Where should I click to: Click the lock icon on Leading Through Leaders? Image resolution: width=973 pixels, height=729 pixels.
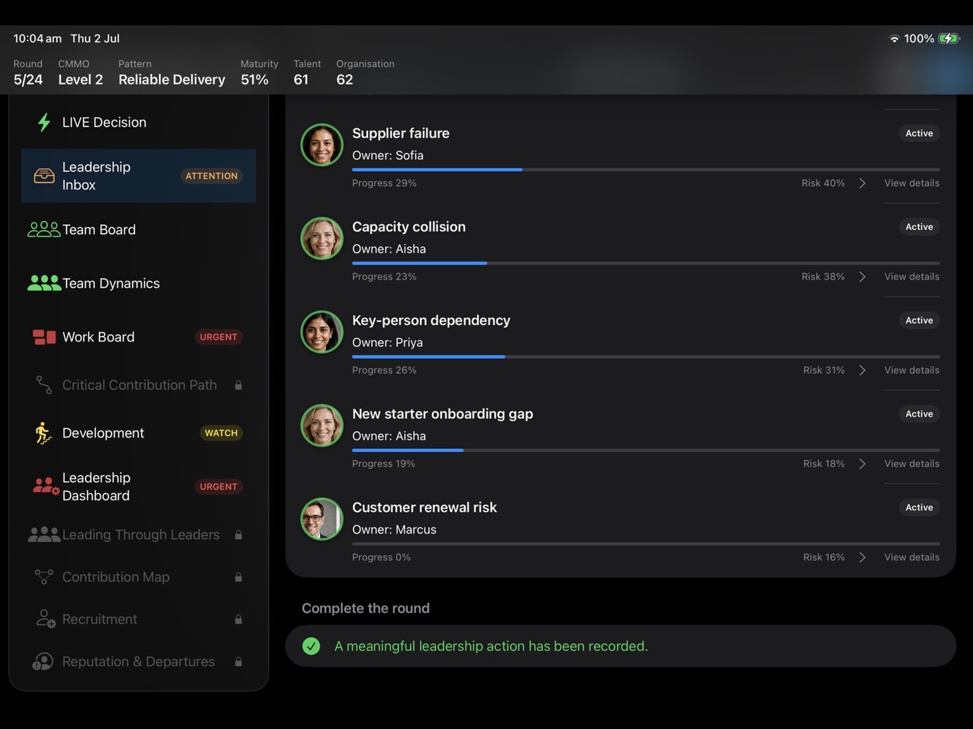238,535
